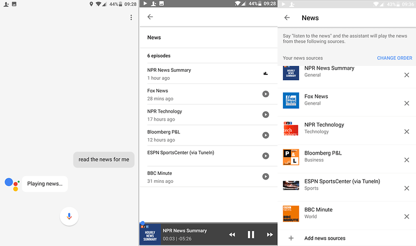Tap the Google Assistant microphone button
Image resolution: width=416 pixels, height=246 pixels.
point(69,215)
